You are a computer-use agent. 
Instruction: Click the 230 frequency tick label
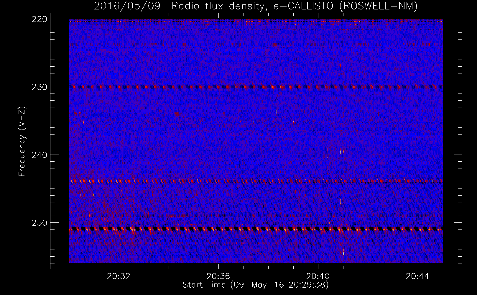click(x=40, y=87)
